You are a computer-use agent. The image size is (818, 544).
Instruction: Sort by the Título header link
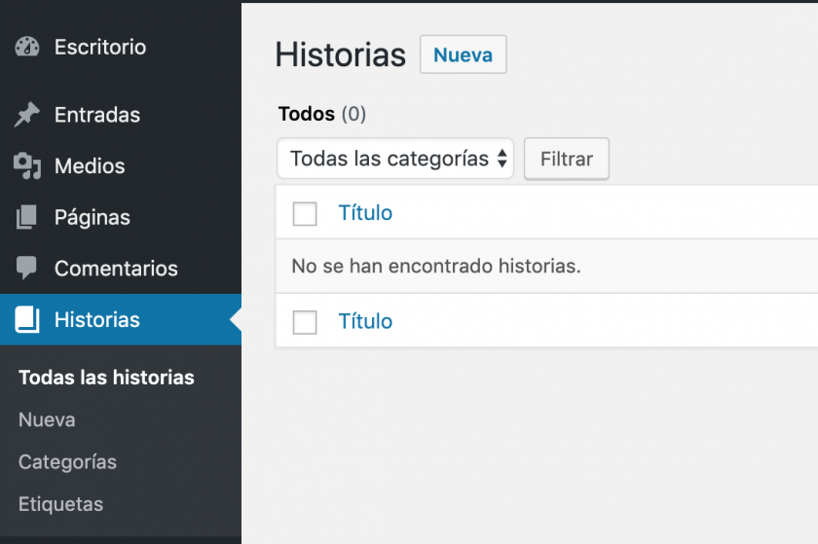click(365, 214)
